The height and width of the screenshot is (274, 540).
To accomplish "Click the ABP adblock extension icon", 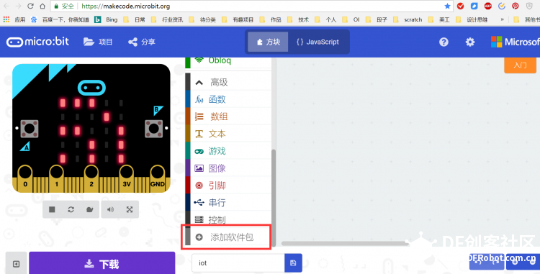I will tap(487, 6).
